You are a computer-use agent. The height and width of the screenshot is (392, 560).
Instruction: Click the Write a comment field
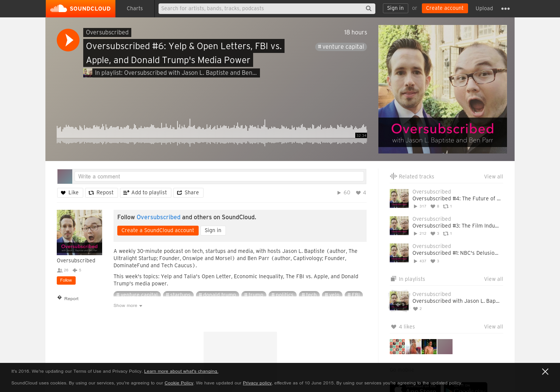tap(219, 177)
